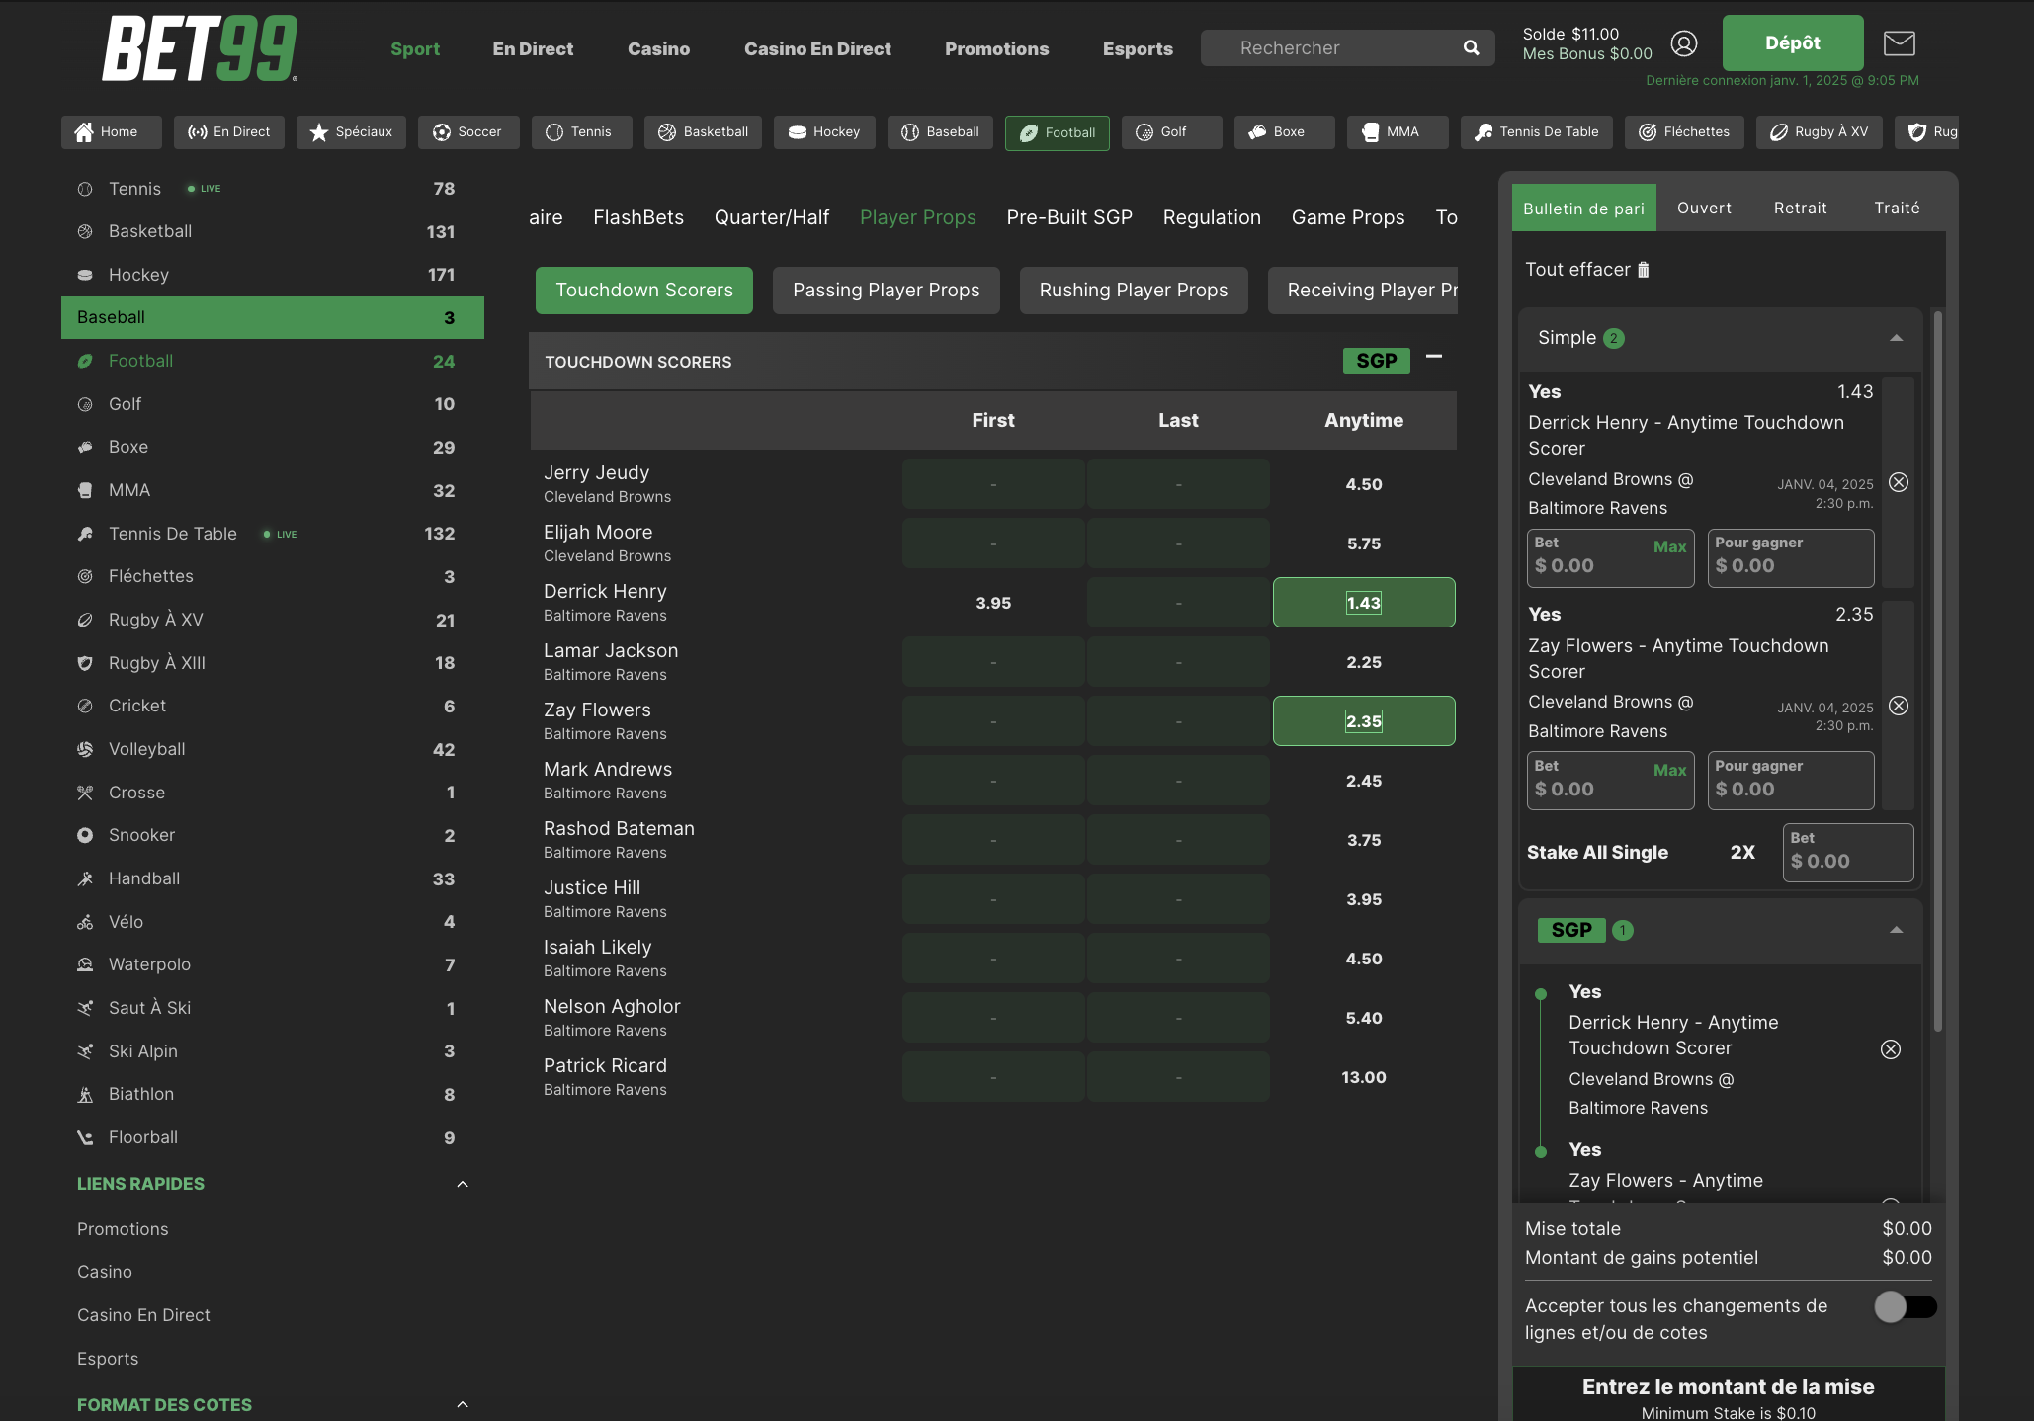Screen dimensions: 2034x1421
Task: Select Patrick Ricard Anytime odds 13.00
Action: pos(1364,1077)
